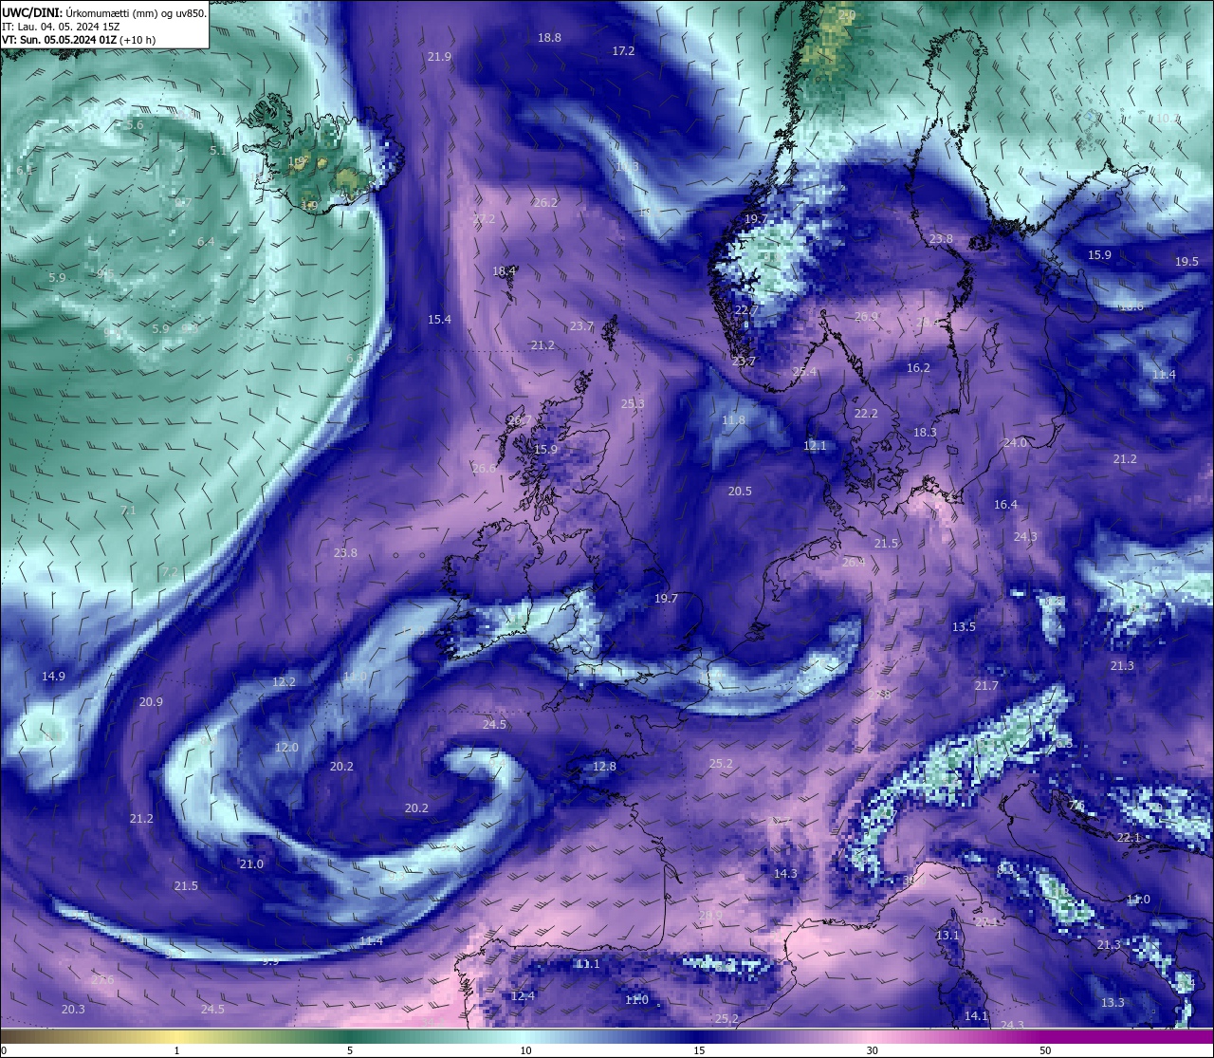Click the 20.9 value label
This screenshot has width=1214, height=1058.
[151, 702]
